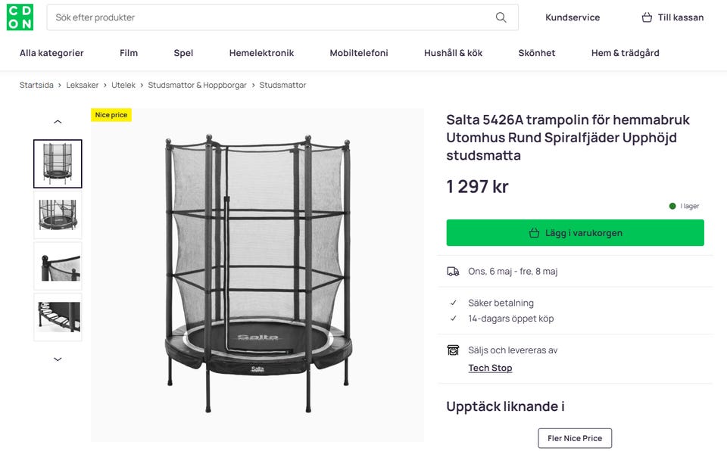This screenshot has width=727, height=451.
Task: Click the CDON logo
Action: coord(20,17)
